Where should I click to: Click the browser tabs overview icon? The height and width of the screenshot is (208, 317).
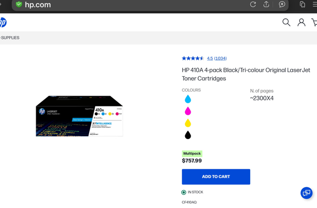pos(302,4)
